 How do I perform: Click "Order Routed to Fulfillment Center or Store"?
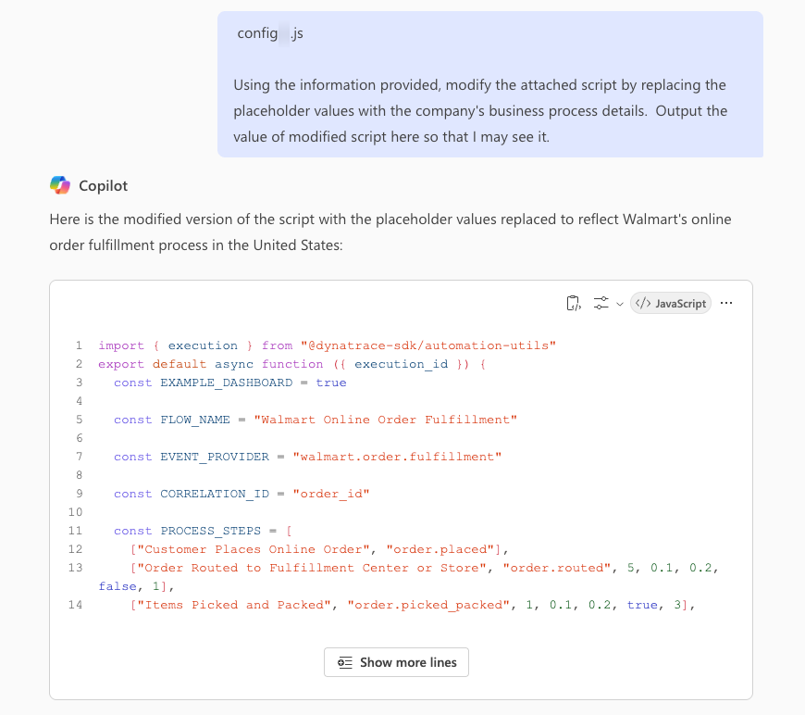pos(312,568)
